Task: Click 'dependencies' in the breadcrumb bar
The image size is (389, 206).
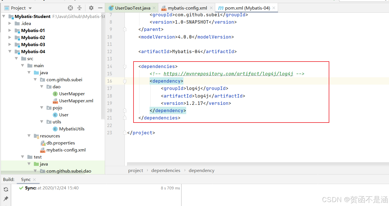Action: [166, 170]
